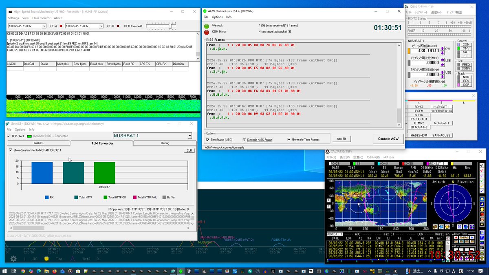Switch to the GetKISS tab

coord(39,143)
